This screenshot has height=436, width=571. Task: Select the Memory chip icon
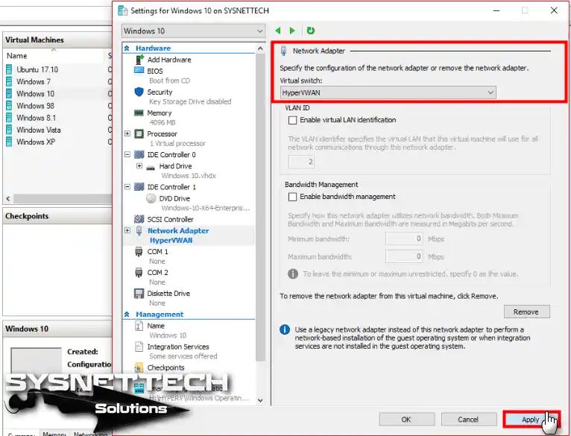tap(139, 113)
